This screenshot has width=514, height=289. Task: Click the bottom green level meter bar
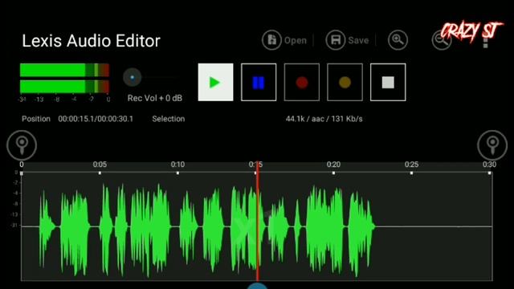click(64, 87)
